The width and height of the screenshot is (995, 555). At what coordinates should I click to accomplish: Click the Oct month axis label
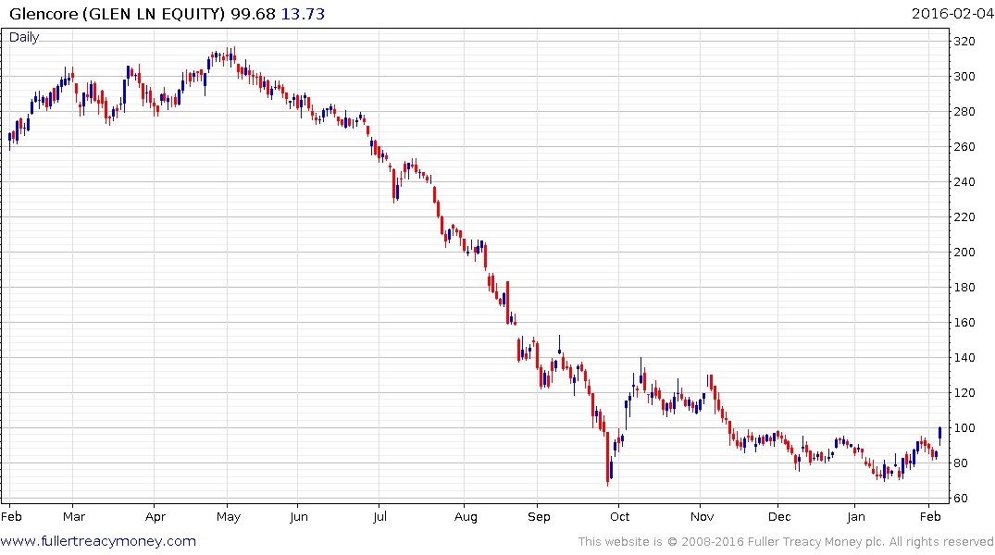[x=619, y=516]
